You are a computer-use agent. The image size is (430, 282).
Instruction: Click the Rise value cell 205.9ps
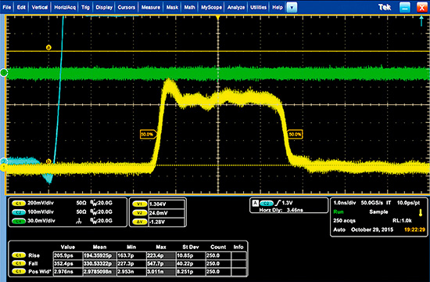click(67, 255)
